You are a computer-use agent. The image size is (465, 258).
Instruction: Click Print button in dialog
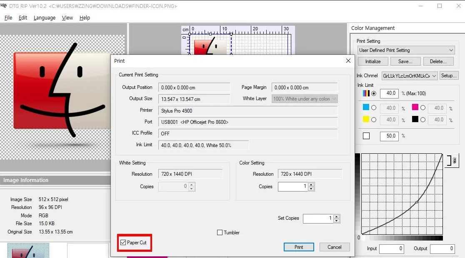pos(299,247)
